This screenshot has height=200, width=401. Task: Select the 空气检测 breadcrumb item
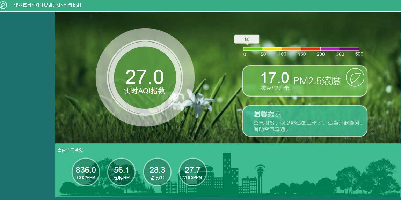pos(72,5)
